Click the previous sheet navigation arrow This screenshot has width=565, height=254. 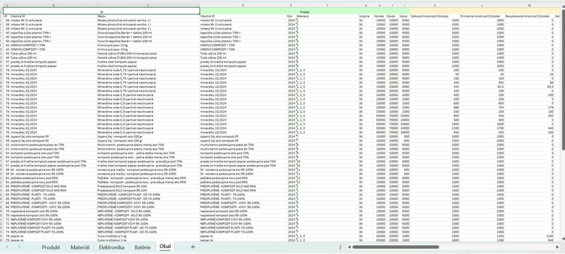[8, 247]
